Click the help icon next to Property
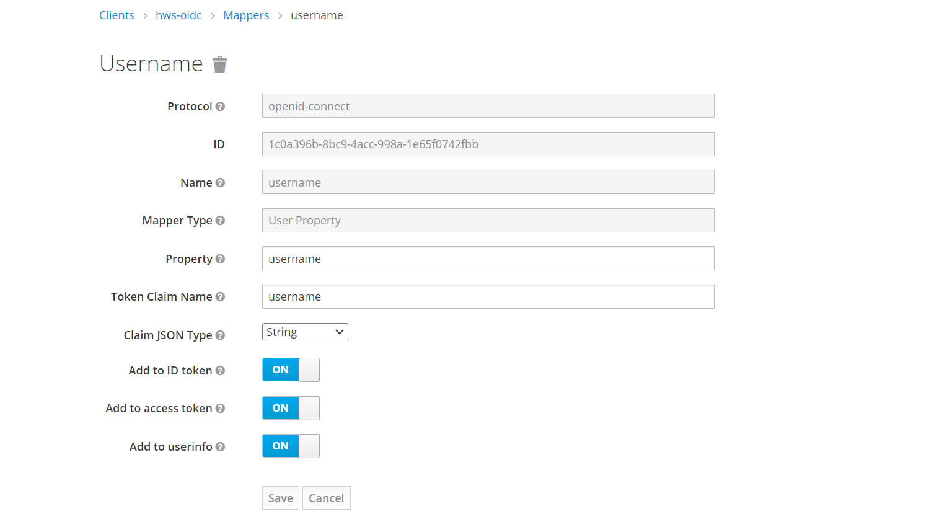Image resolution: width=942 pixels, height=527 pixels. pos(220,259)
